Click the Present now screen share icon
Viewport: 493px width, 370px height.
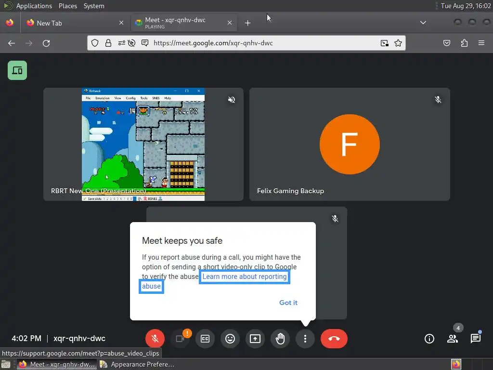pyautogui.click(x=255, y=339)
